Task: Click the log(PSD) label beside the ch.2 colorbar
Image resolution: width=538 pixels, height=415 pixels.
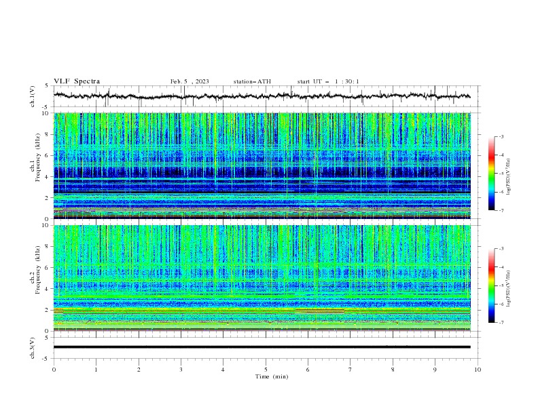Action: pyautogui.click(x=508, y=289)
